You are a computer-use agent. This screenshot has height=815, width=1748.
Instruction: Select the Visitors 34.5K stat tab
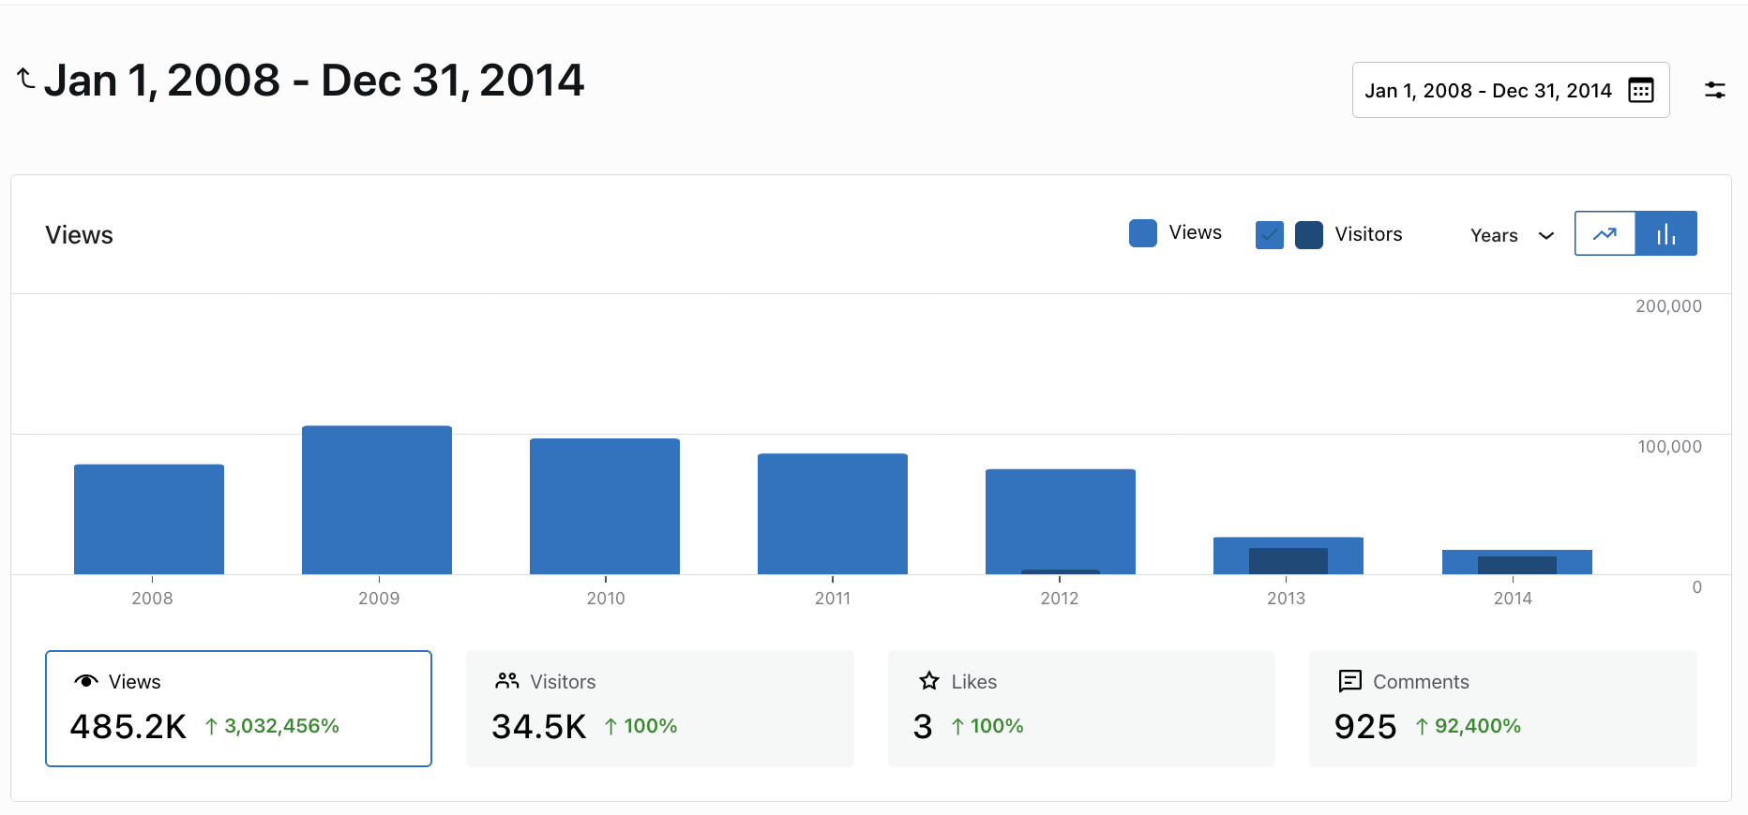(x=660, y=708)
